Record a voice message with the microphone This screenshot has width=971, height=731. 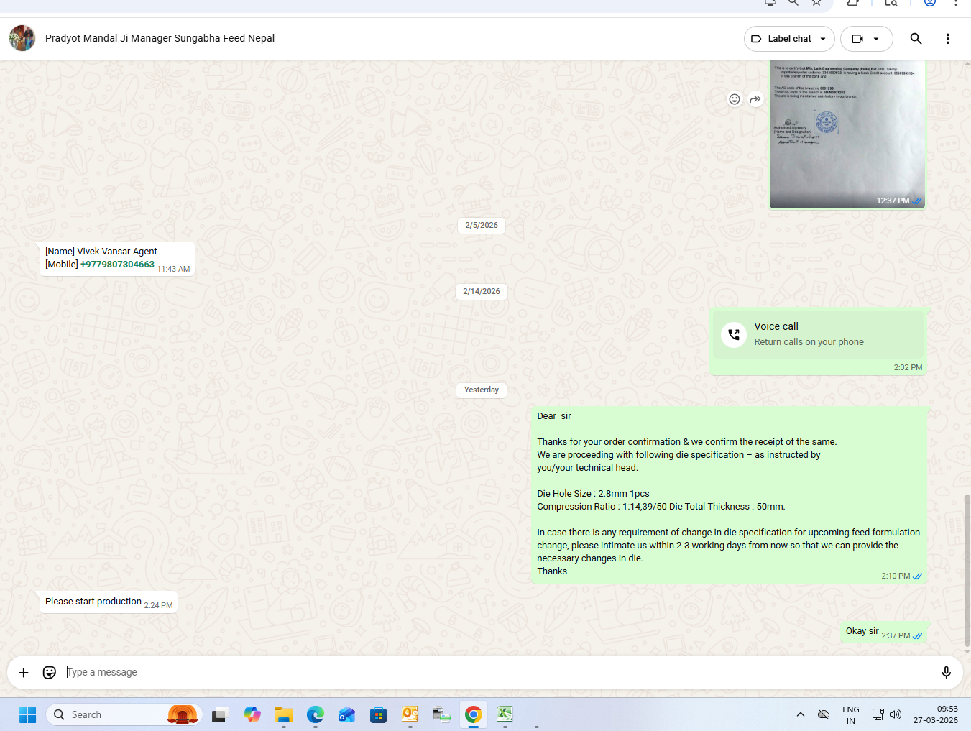[946, 672]
